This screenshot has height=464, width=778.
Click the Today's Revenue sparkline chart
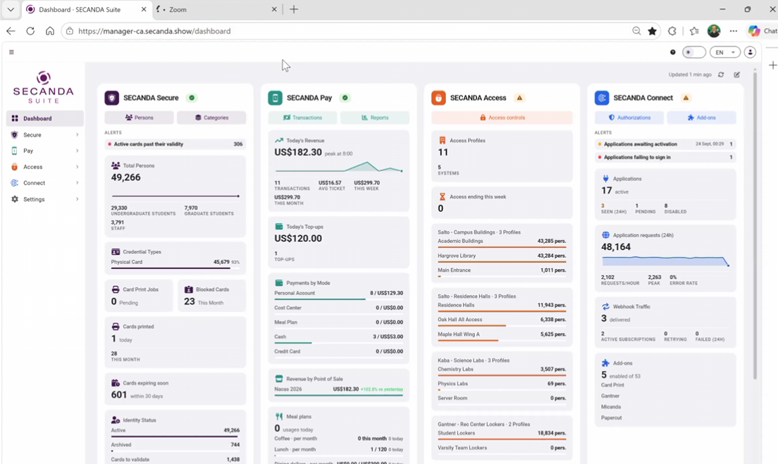click(x=338, y=167)
